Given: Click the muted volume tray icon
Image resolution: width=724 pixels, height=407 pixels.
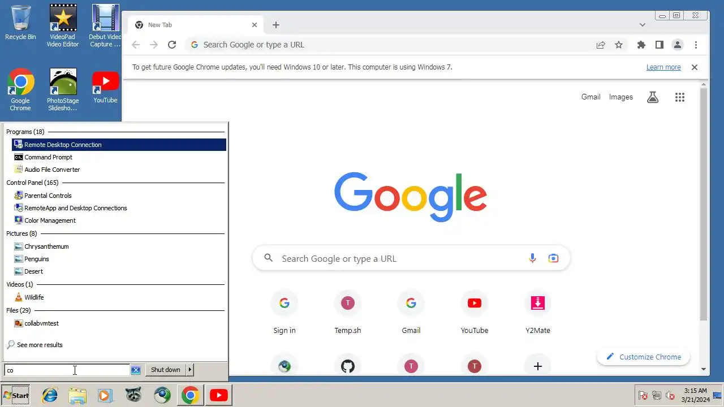Looking at the screenshot, I should tap(670, 396).
